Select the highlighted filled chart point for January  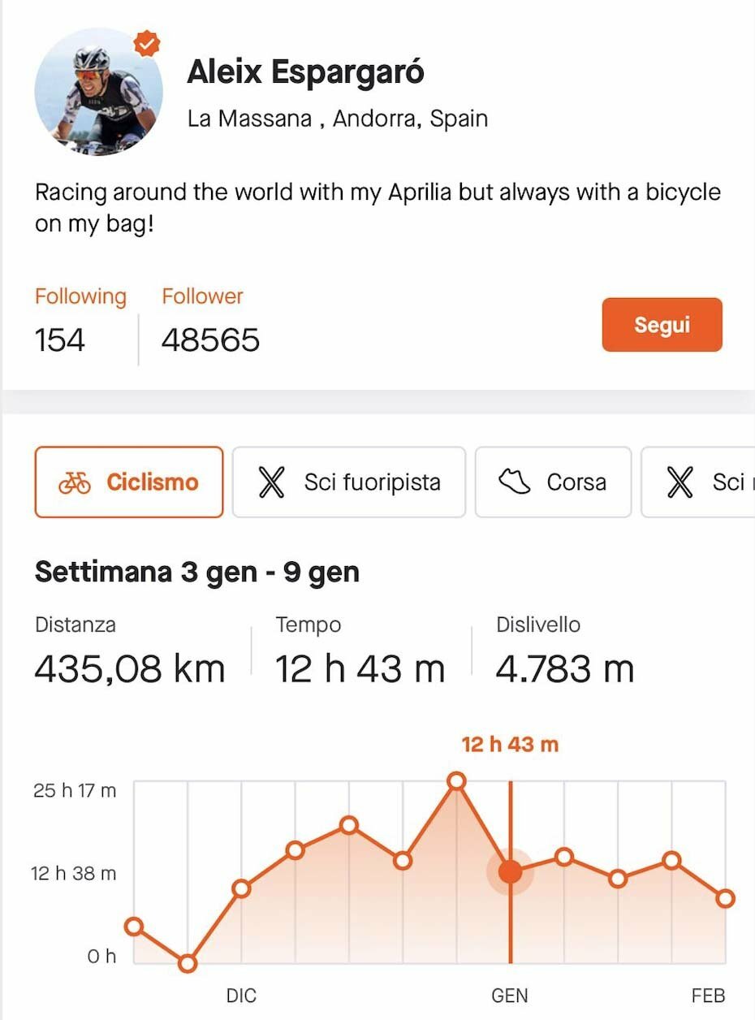coord(510,871)
